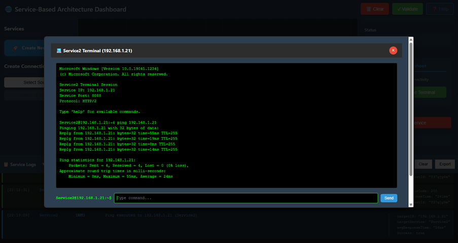Click the Select Source button behind modal
This screenshot has height=243, width=458.
tap(24, 83)
